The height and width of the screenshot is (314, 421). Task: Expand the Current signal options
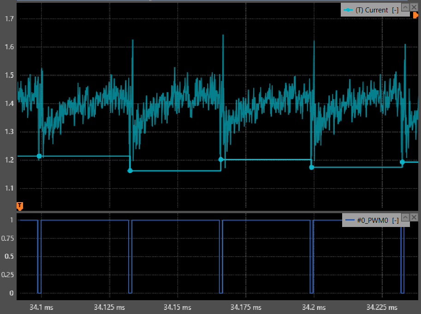tap(405, 7)
